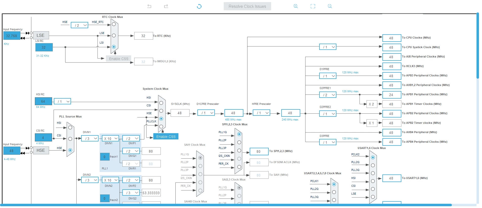Click the RTC Enable CSS button
Viewport: 482px width, 208px height.
119,59
